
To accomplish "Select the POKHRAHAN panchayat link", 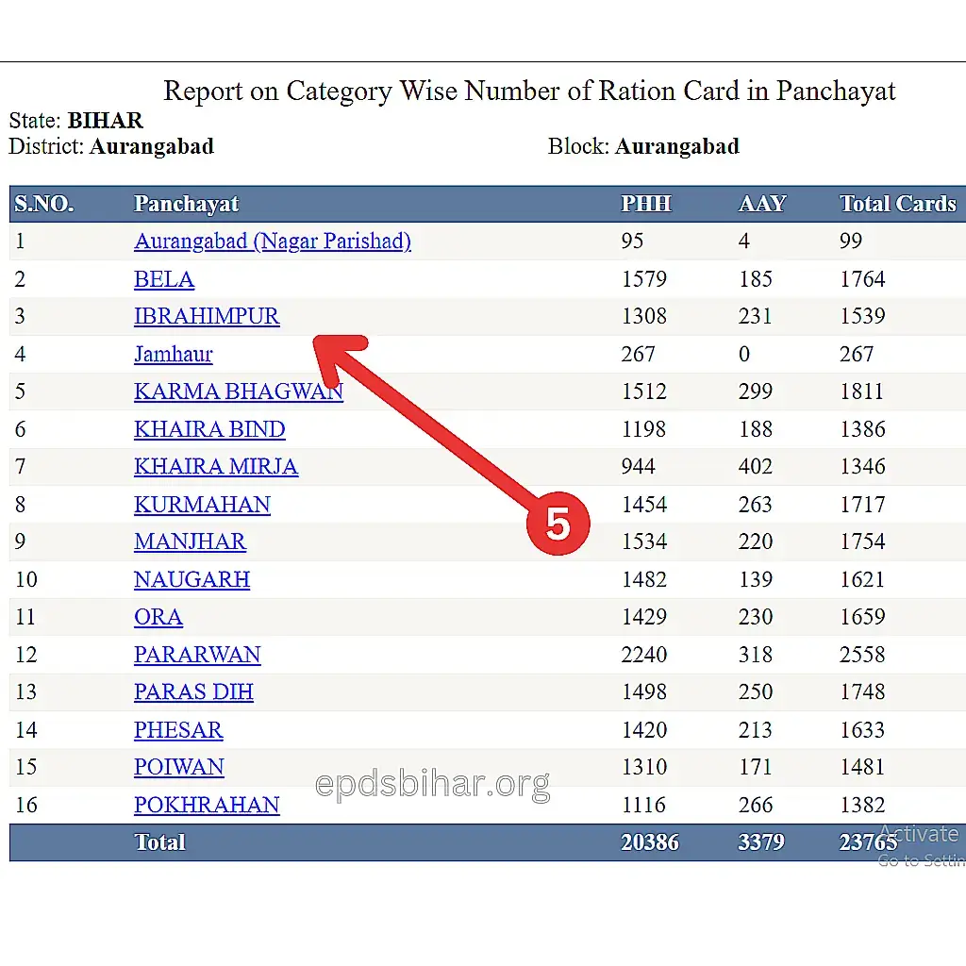I will point(207,805).
